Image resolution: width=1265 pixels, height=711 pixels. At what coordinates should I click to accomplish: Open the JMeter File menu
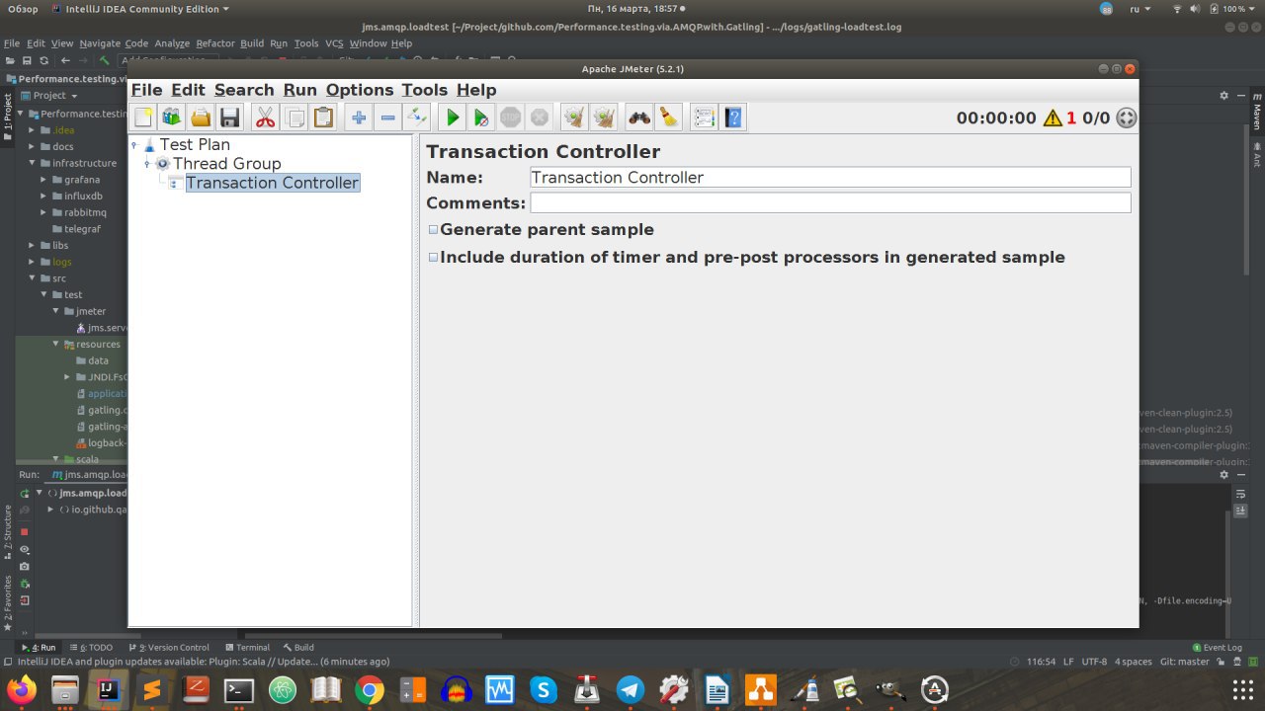pos(146,90)
